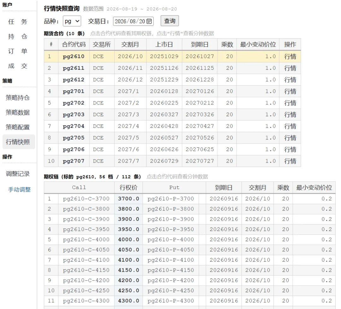Click the Put column header
341x309 pixels.
(x=174, y=187)
